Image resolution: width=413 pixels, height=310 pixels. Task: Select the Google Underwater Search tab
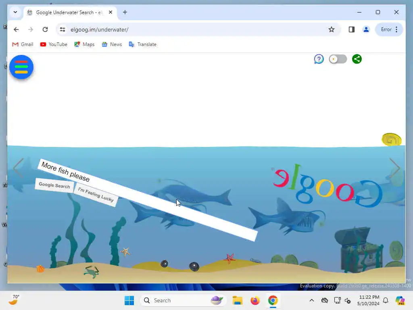coord(71,13)
